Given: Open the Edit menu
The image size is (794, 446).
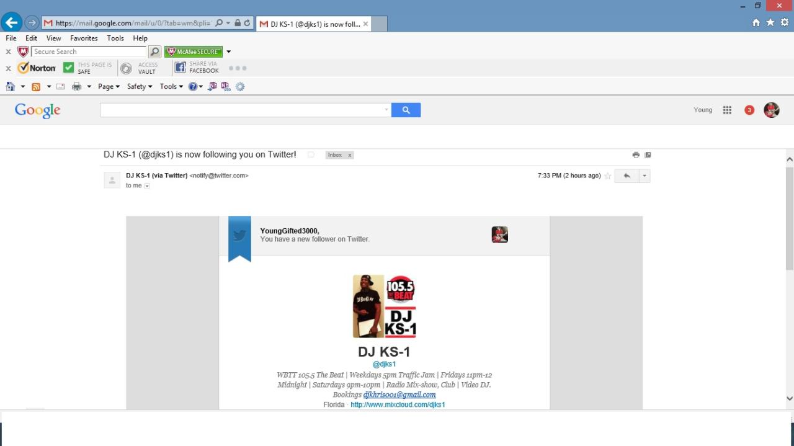Looking at the screenshot, I should tap(31, 38).
